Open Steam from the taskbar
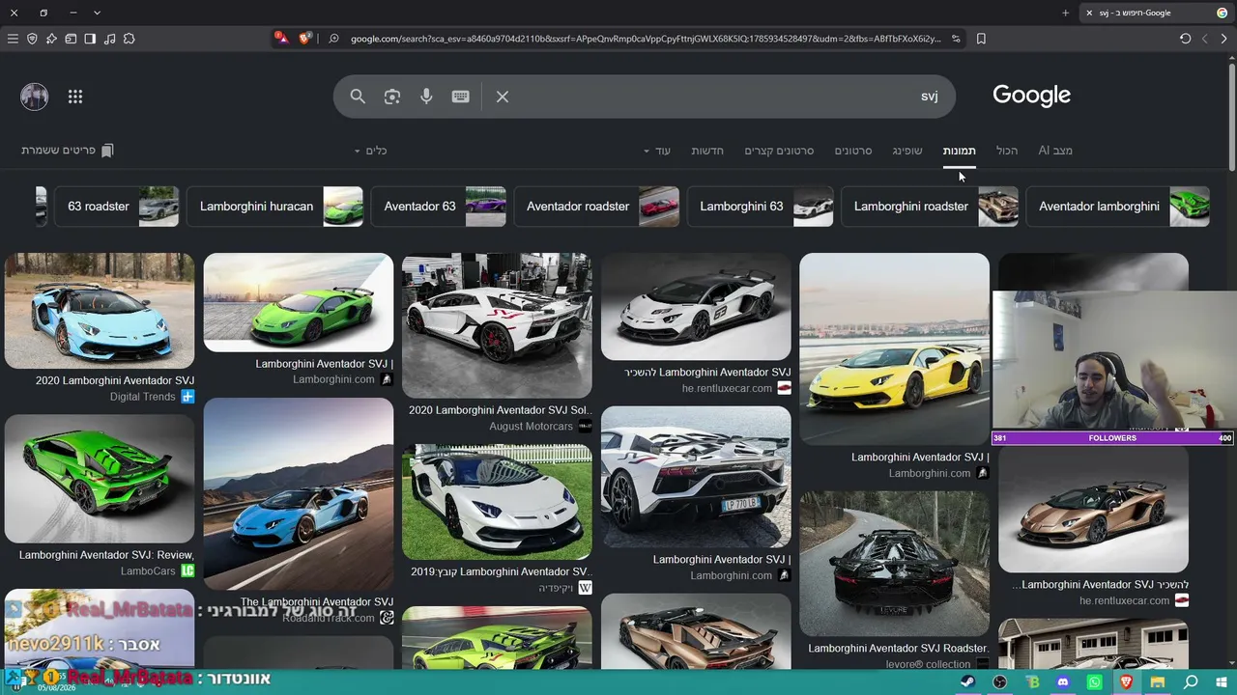The image size is (1237, 695). click(x=967, y=682)
